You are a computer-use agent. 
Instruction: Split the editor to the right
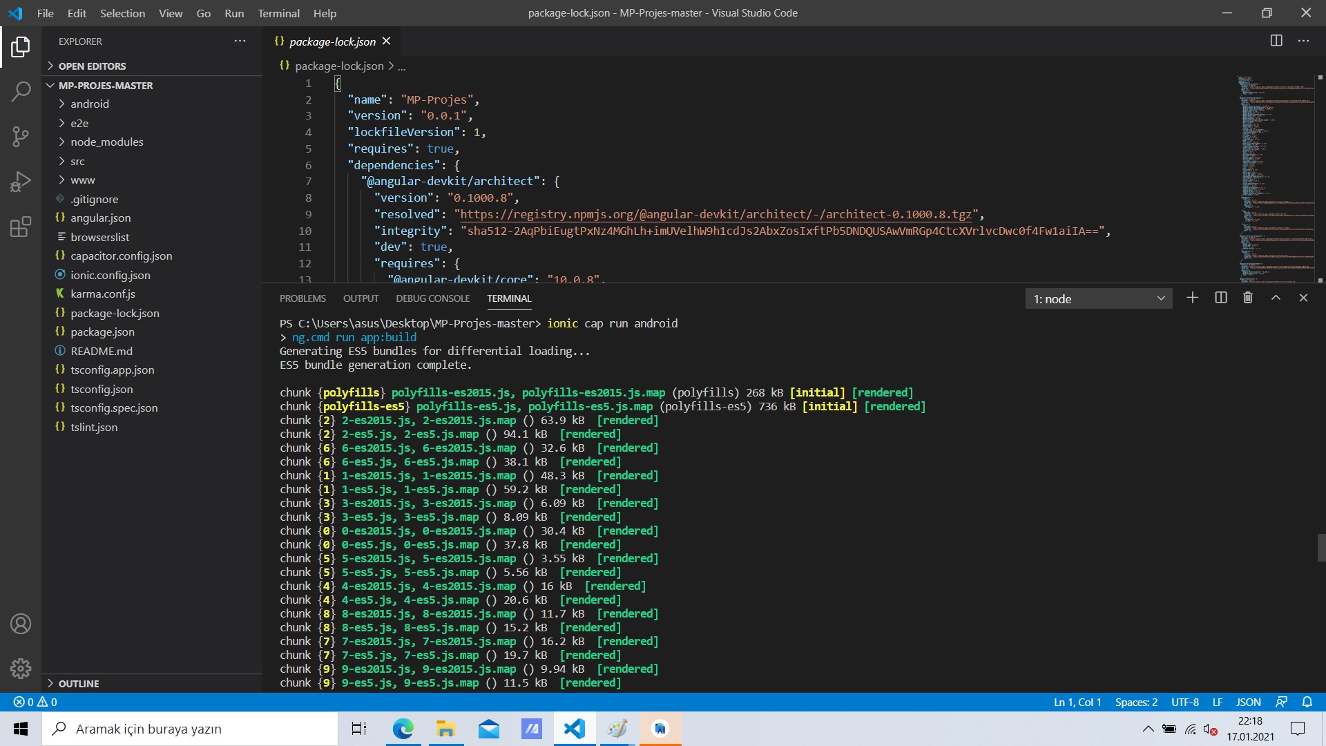[1276, 41]
